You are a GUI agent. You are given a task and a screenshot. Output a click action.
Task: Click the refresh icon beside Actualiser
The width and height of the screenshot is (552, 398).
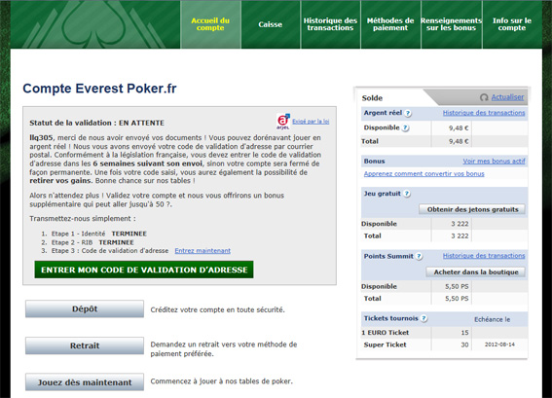484,97
